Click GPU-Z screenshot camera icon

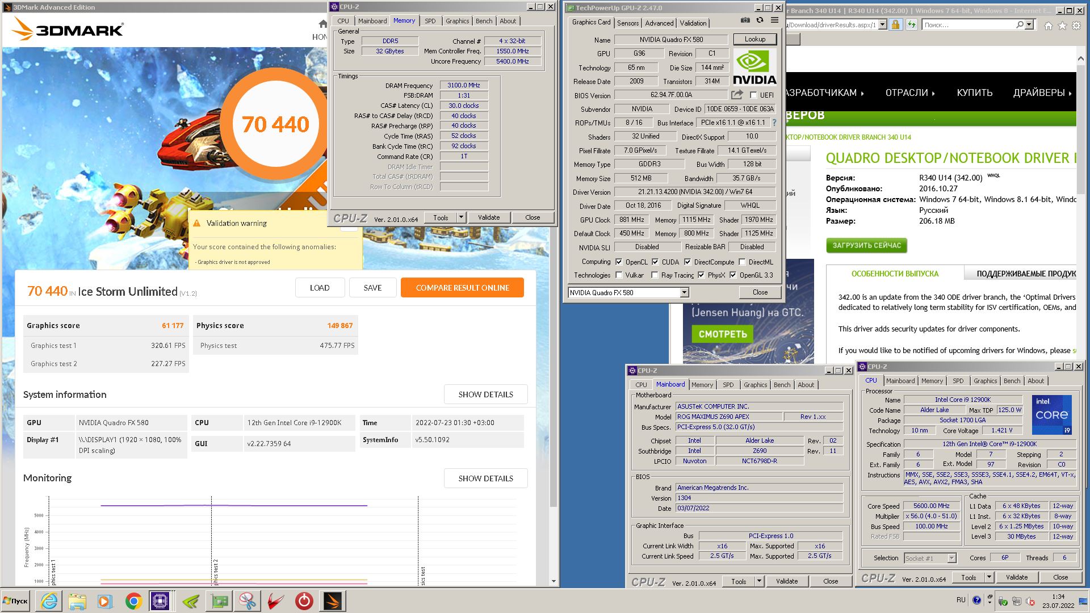pyautogui.click(x=745, y=20)
